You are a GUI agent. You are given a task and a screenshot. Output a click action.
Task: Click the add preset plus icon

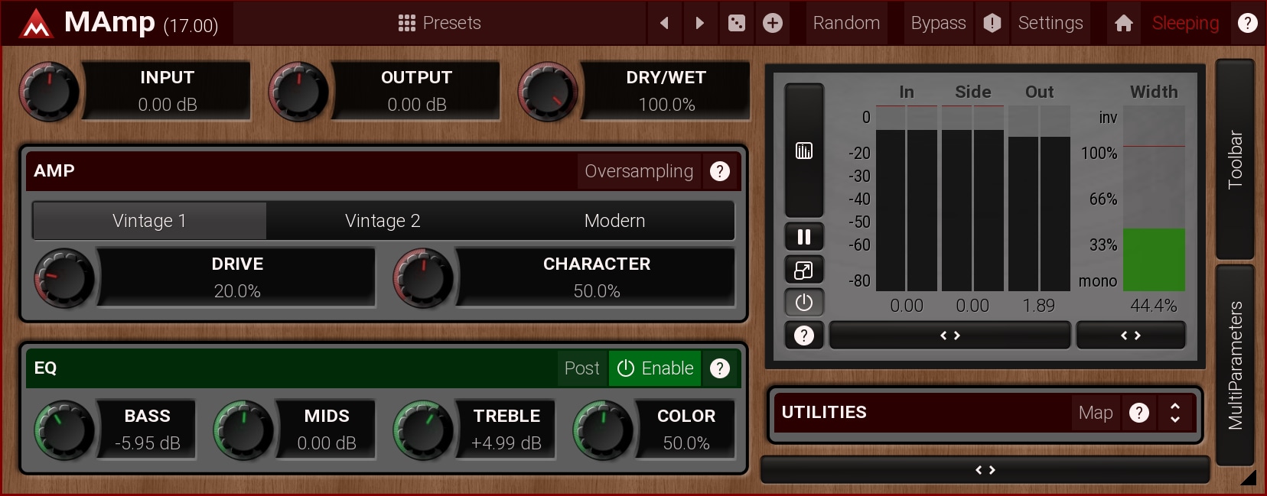773,23
